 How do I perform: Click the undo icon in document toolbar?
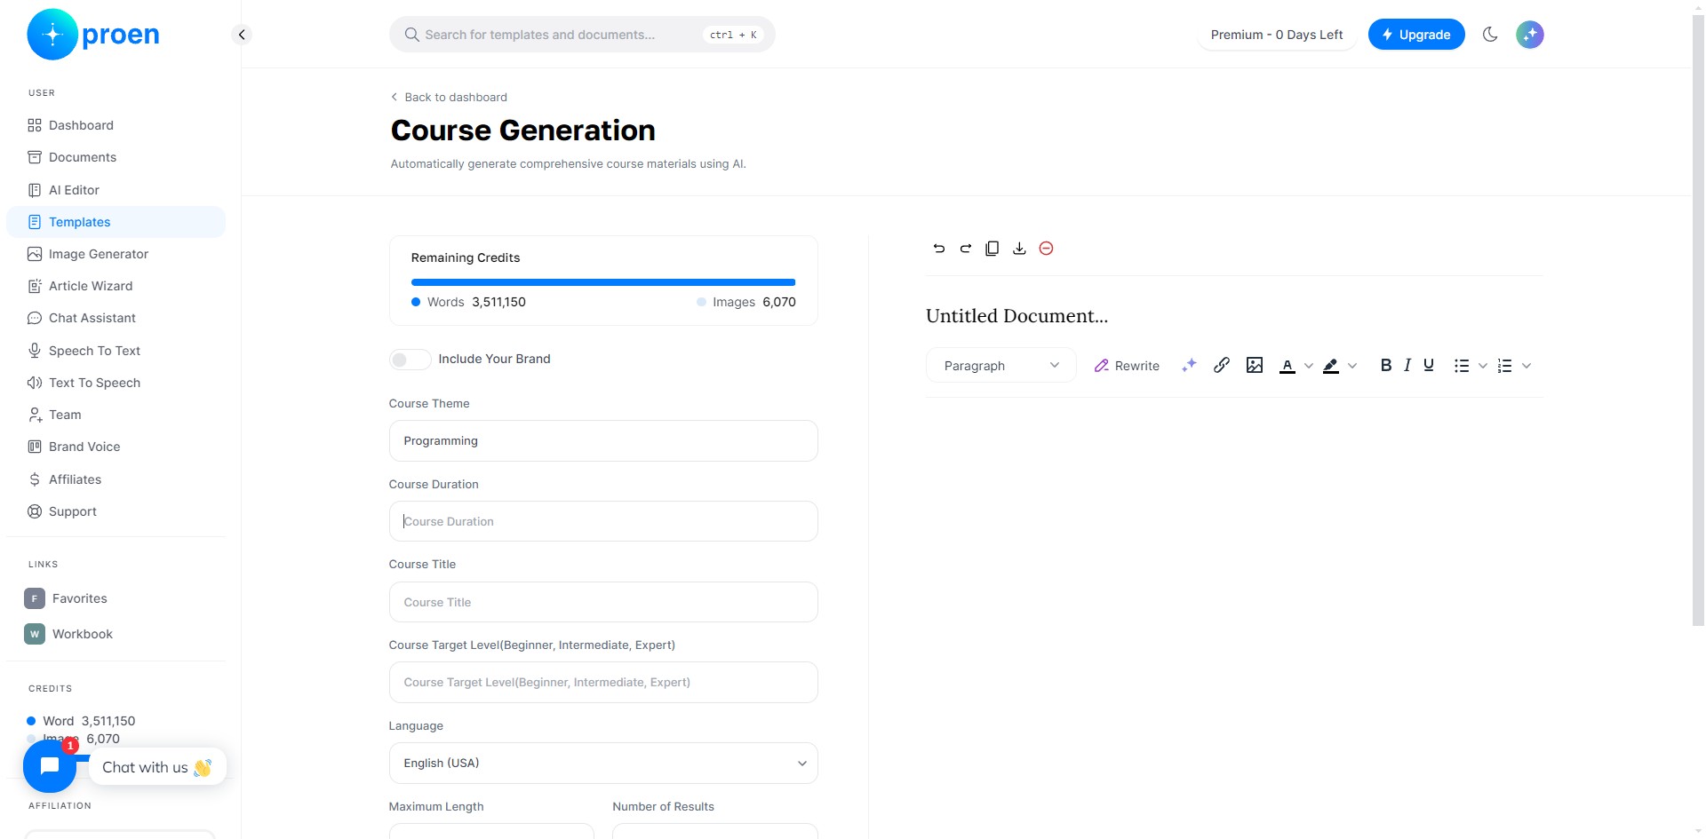tap(939, 249)
